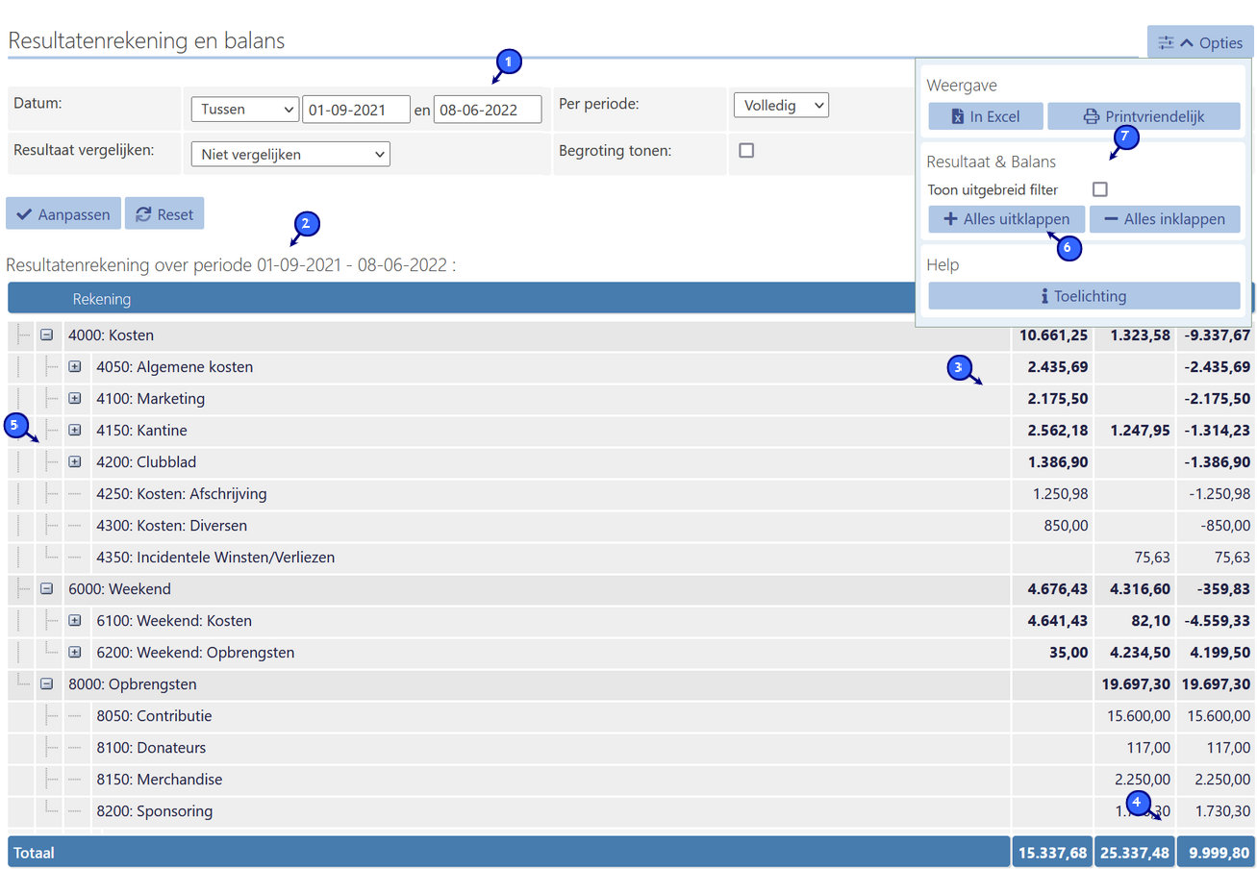Export report via In Excel button
1257x869 pixels.
tap(985, 116)
